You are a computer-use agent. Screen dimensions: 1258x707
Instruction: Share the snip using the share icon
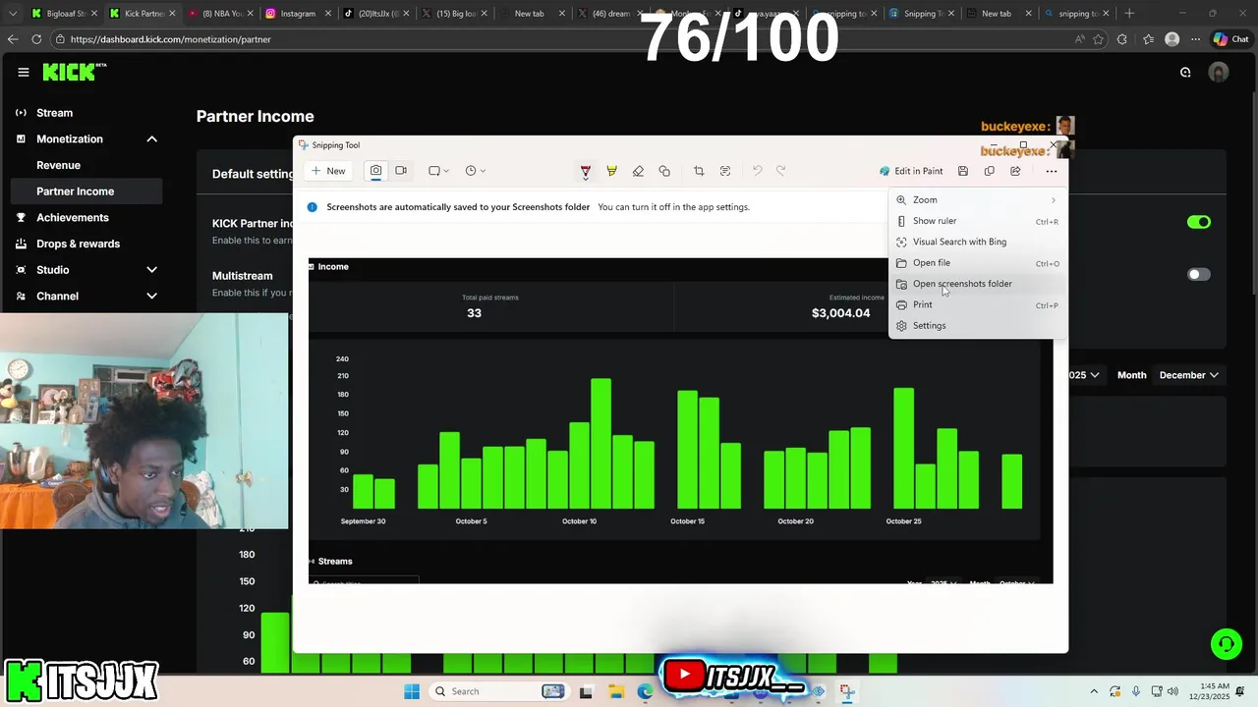click(x=1015, y=171)
